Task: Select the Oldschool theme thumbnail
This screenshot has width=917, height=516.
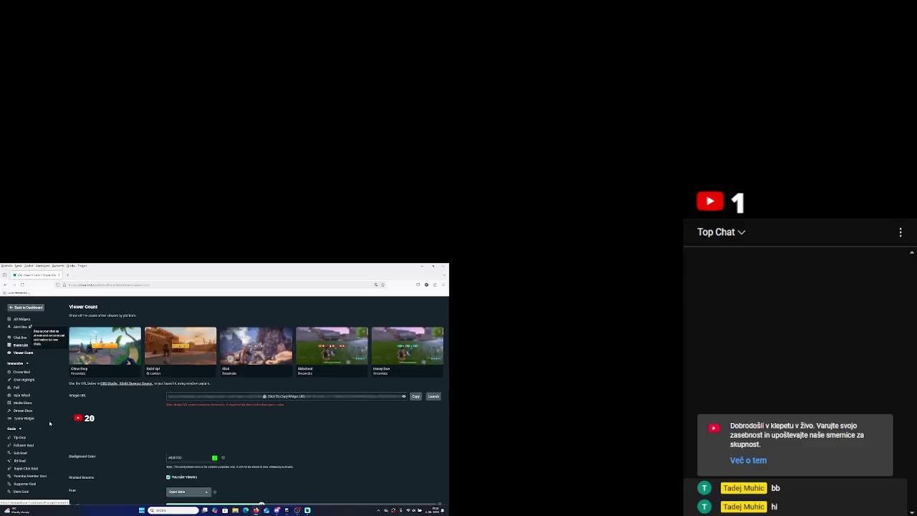Action: tap(332, 346)
